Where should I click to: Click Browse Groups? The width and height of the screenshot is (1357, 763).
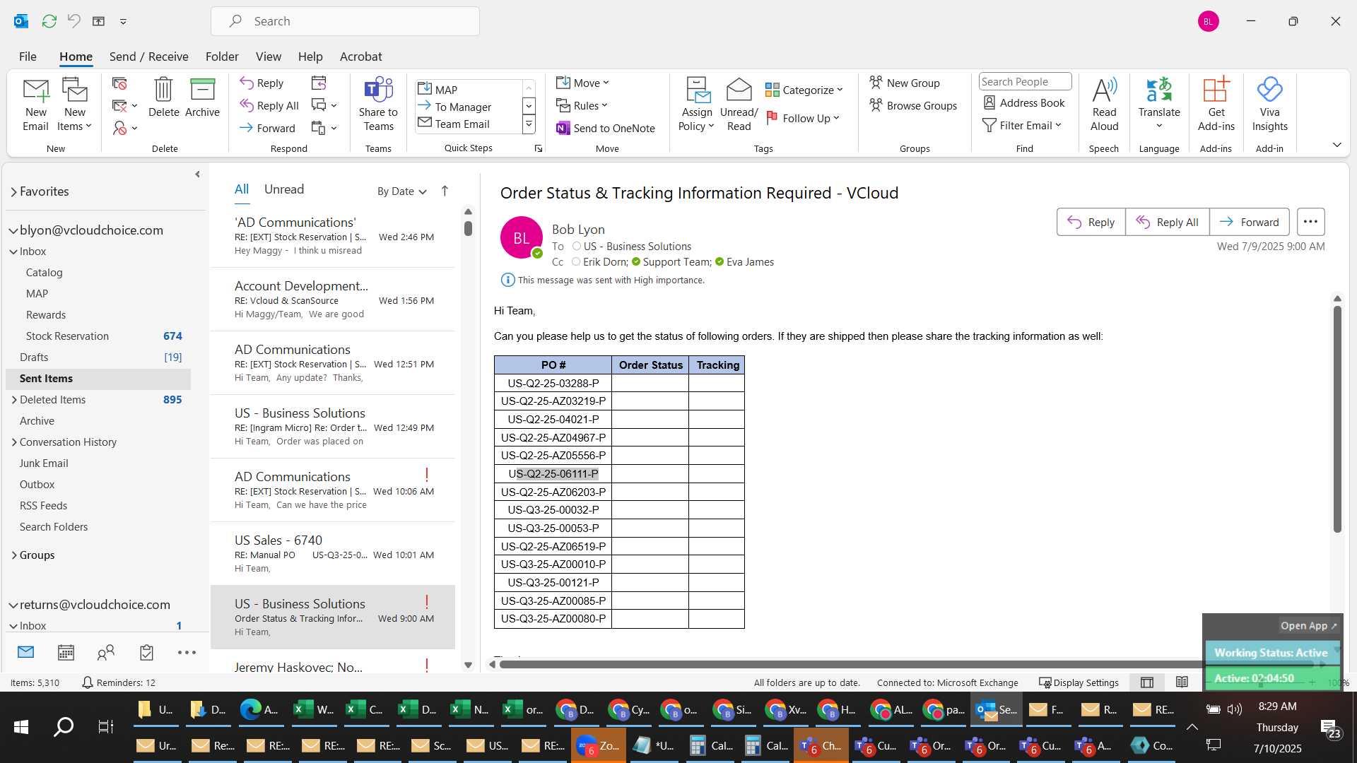(x=913, y=105)
